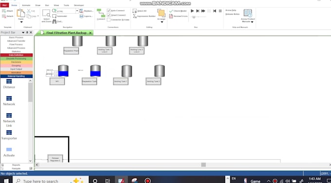Click the Select All icon

(x=135, y=11)
